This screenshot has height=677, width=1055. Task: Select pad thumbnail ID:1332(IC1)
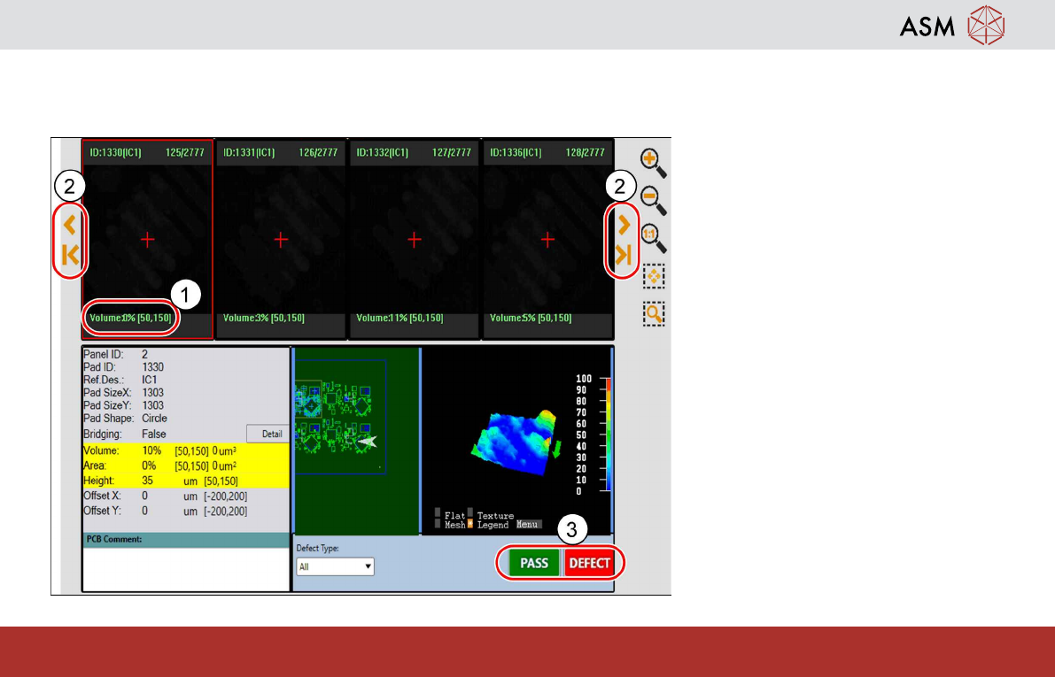(414, 239)
